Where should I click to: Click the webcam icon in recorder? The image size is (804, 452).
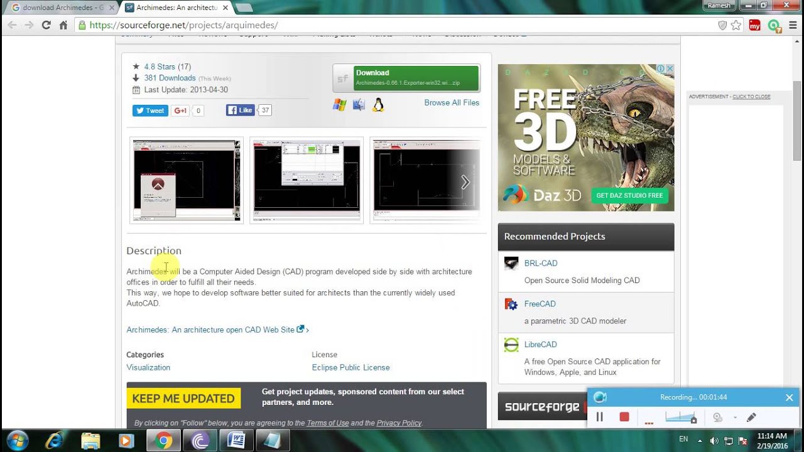tap(717, 417)
